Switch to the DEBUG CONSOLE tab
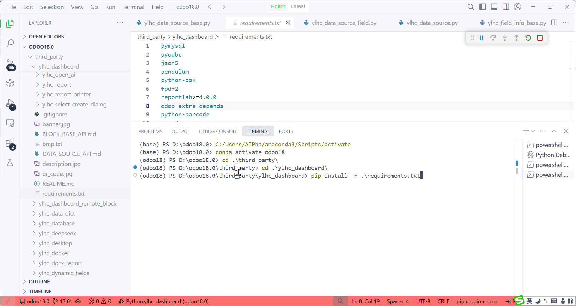 point(218,131)
